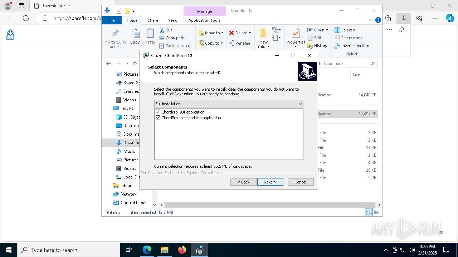Select Music in navigation pane
Screen dimensions: 458x257
[129, 151]
